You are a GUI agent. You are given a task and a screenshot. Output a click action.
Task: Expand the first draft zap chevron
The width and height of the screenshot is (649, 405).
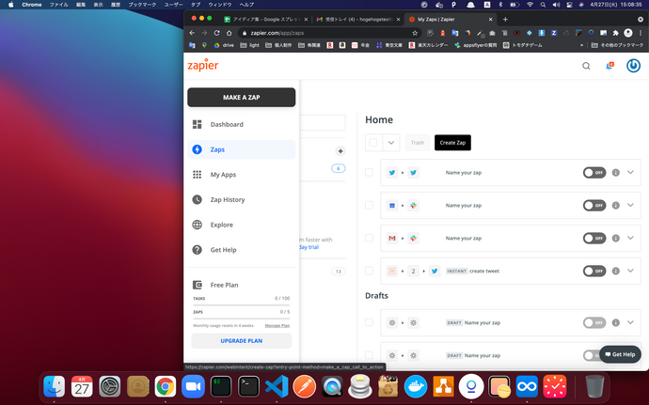click(630, 322)
